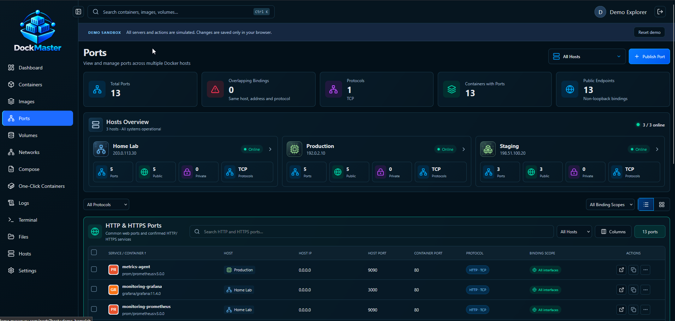675x321 pixels.
Task: Expand the Home Lab host chevron
Action: (x=270, y=149)
